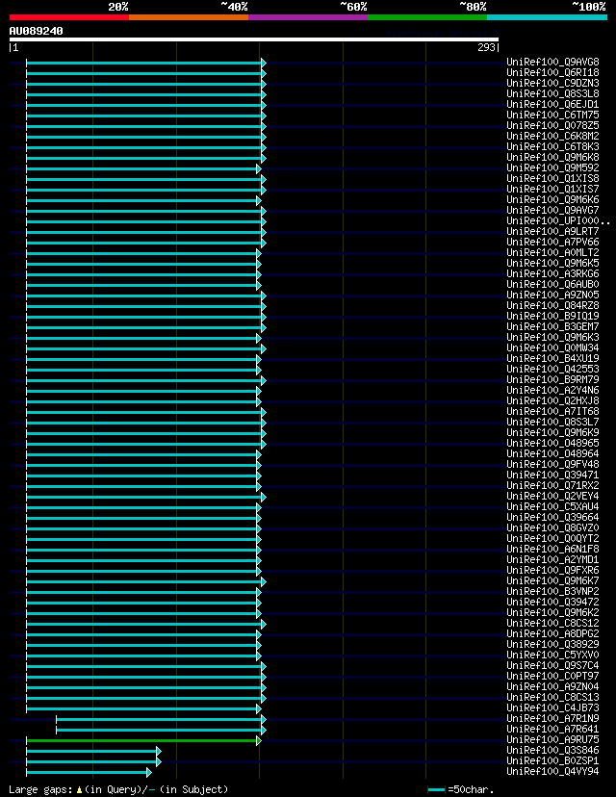Click the red 20% identity legend segment

click(69, 17)
